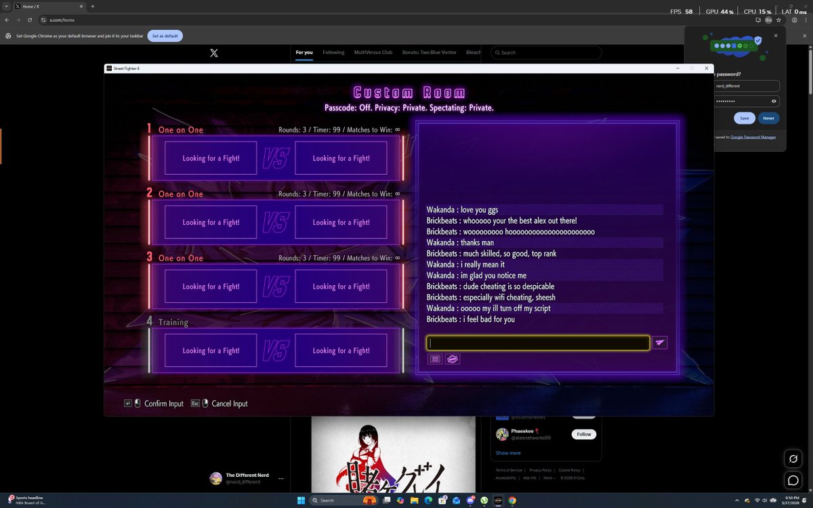813x508 pixels.
Task: Join left slot of One on One cabinet 2
Action: [211, 222]
